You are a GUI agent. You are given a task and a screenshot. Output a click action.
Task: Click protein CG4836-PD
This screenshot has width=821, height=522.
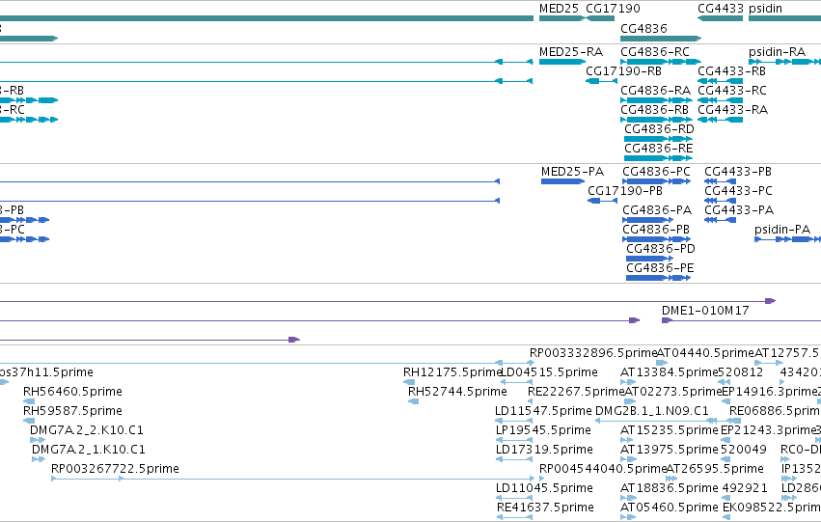point(661,249)
